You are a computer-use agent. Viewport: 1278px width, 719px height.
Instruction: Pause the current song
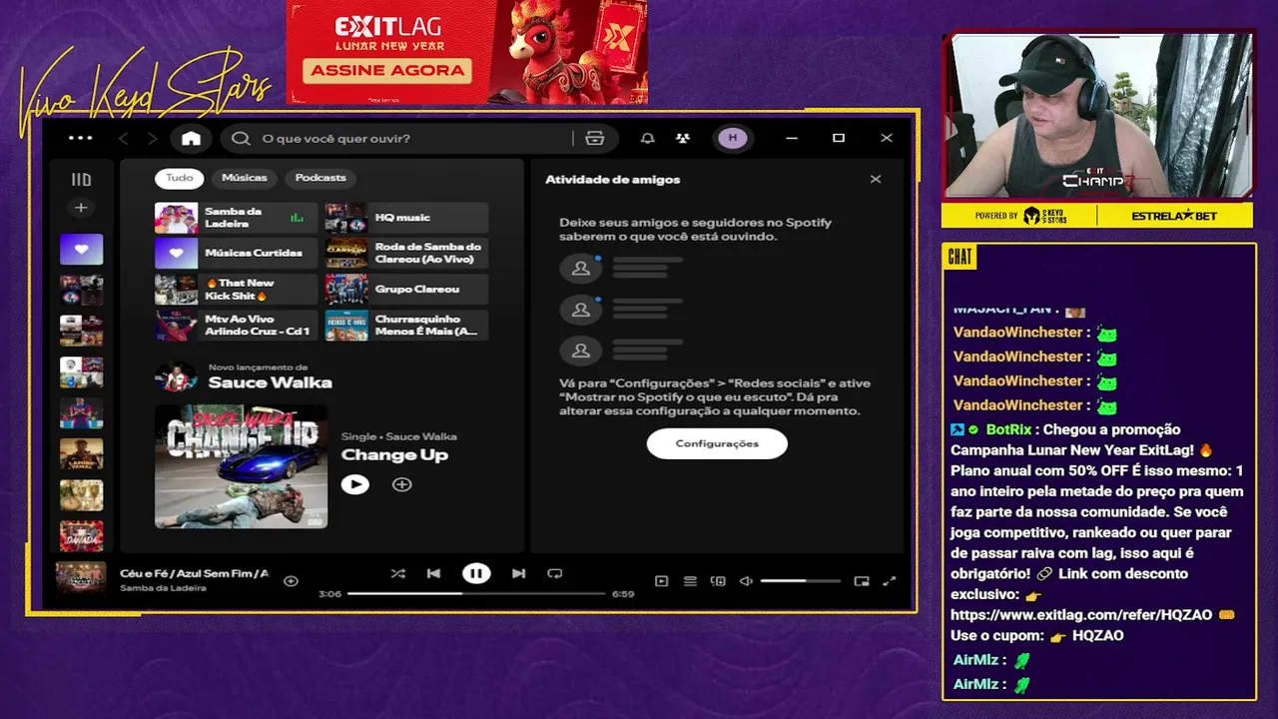click(x=476, y=573)
